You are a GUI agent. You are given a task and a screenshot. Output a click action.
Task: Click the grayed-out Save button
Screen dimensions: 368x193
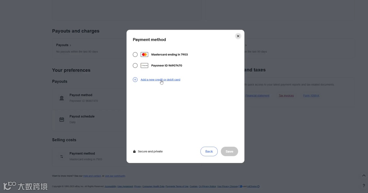(229, 151)
